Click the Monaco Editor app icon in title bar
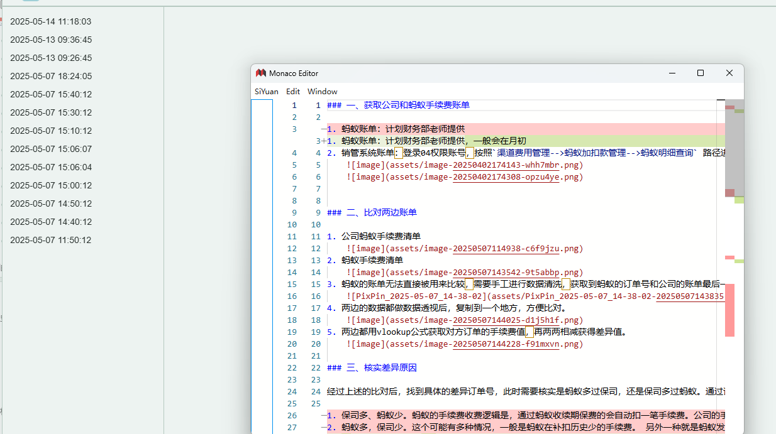The image size is (776, 434). [x=261, y=73]
